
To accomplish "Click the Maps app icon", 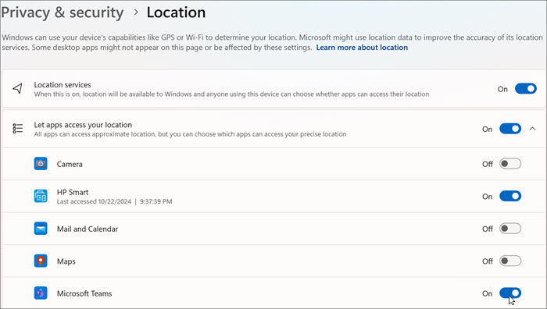I will (41, 261).
